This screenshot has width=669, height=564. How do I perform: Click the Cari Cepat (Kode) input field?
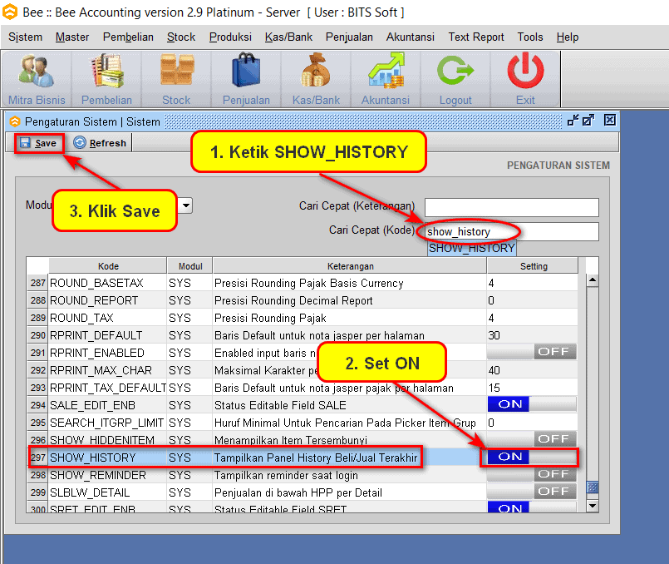point(512,231)
